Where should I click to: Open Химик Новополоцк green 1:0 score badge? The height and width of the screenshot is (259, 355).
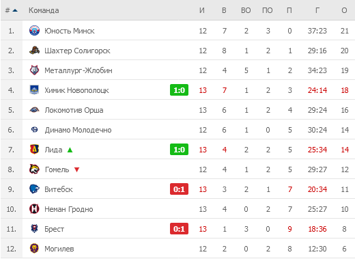[x=179, y=90]
